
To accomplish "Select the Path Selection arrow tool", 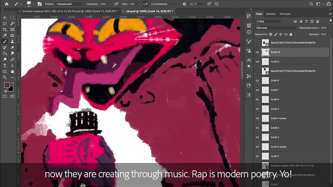I will pos(12,65).
